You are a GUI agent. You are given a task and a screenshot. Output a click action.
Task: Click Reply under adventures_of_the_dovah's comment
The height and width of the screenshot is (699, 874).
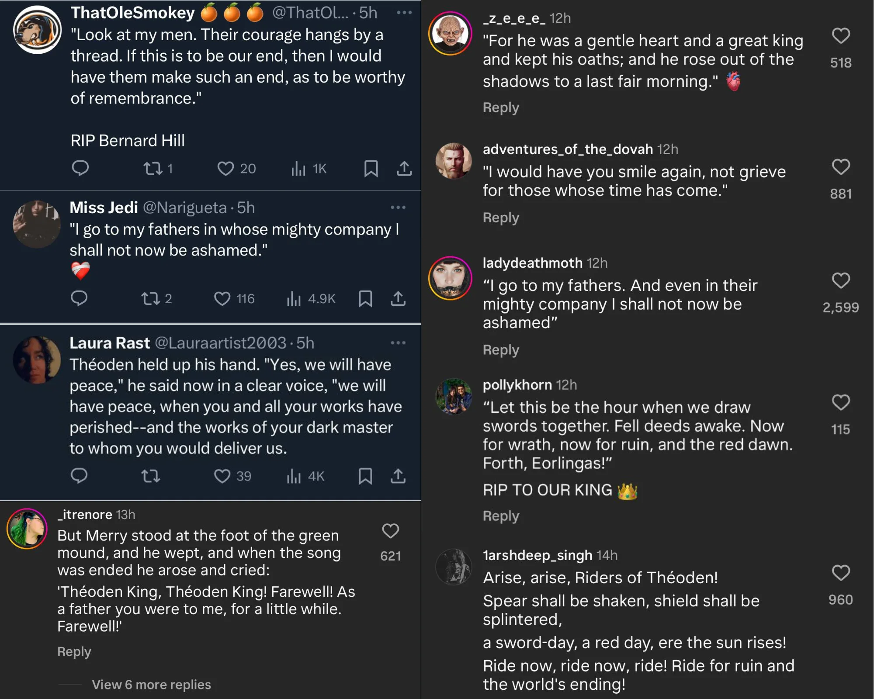pos(501,218)
